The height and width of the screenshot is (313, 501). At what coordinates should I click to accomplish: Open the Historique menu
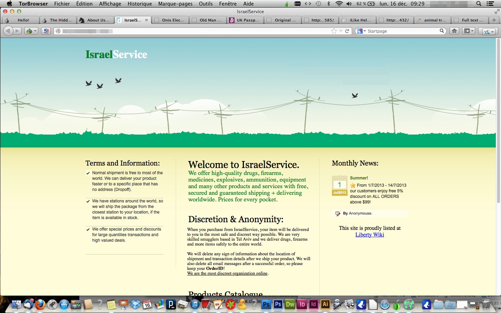point(140,4)
